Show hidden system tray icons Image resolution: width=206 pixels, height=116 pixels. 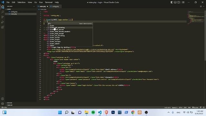coord(168,112)
